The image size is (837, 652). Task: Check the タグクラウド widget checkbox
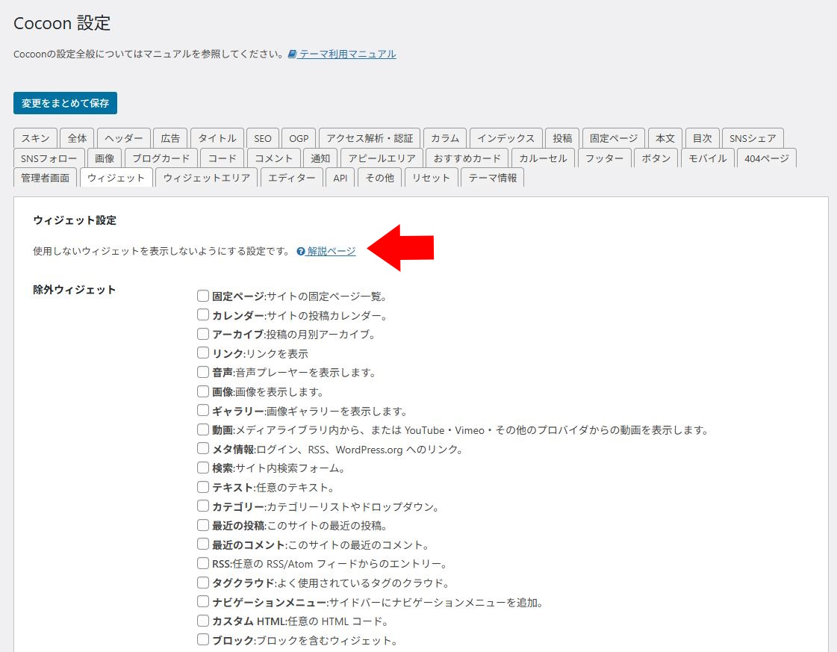pyautogui.click(x=203, y=582)
